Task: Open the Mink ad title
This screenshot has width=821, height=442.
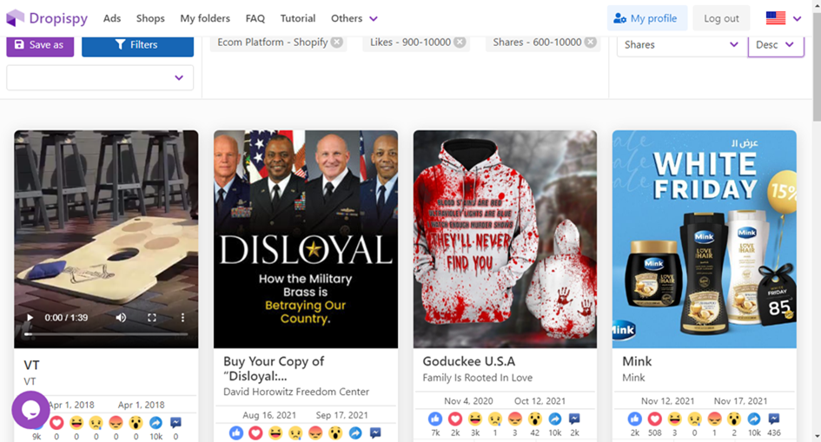Action: [637, 361]
